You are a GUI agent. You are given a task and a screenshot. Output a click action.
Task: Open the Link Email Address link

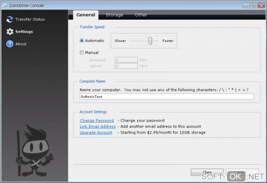98,126
